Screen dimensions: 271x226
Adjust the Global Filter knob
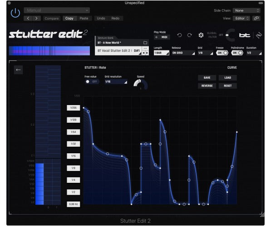coord(231,35)
